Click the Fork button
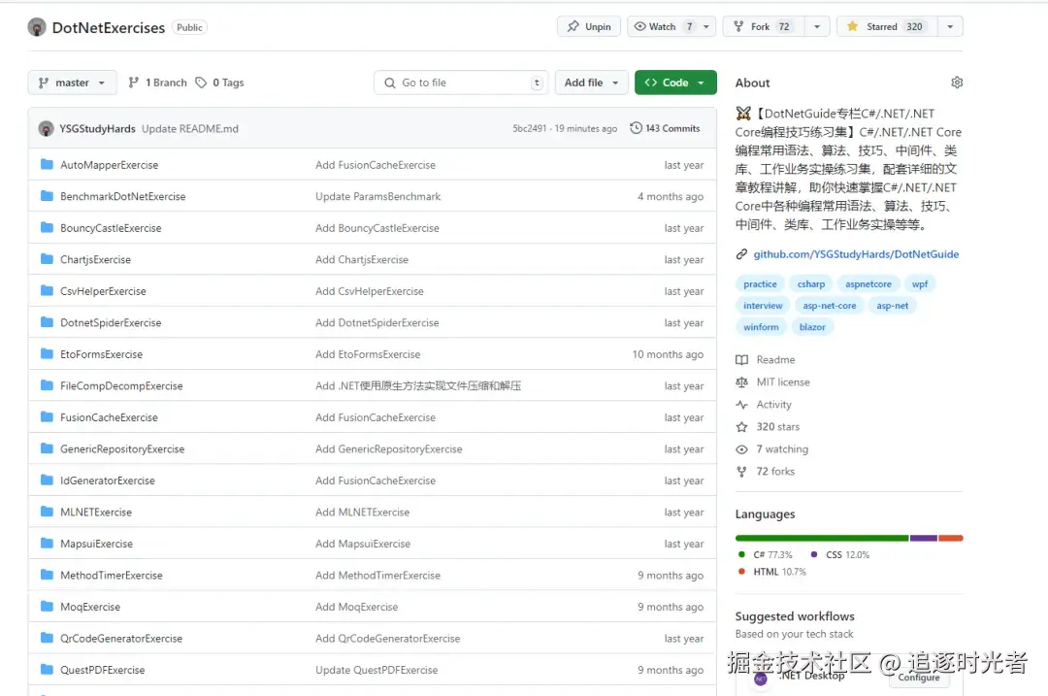This screenshot has width=1048, height=696. pos(764,27)
